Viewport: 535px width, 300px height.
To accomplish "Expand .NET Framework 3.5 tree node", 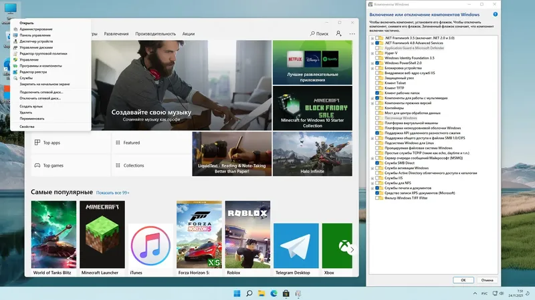I will tap(372, 38).
